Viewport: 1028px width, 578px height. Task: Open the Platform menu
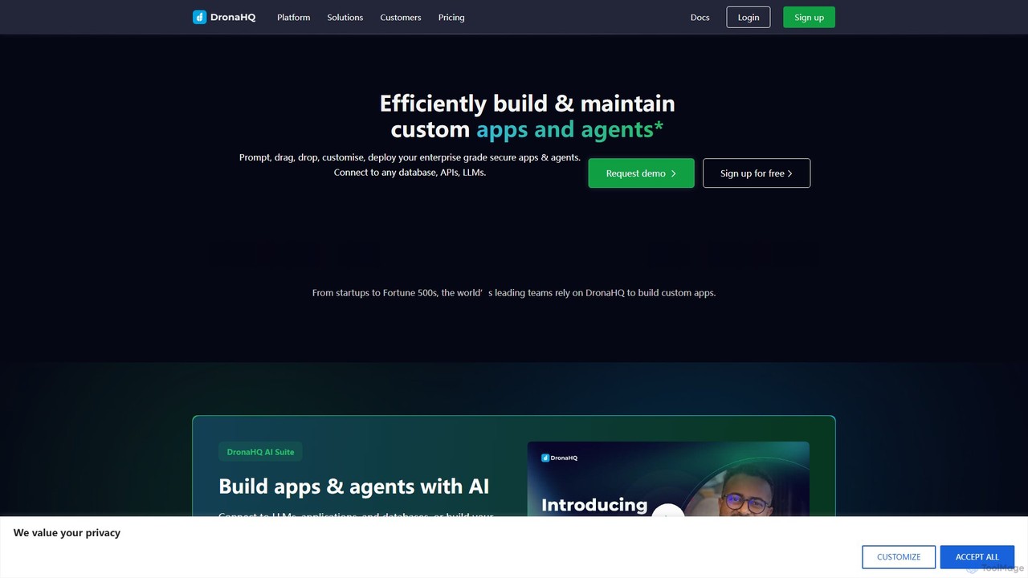293,17
